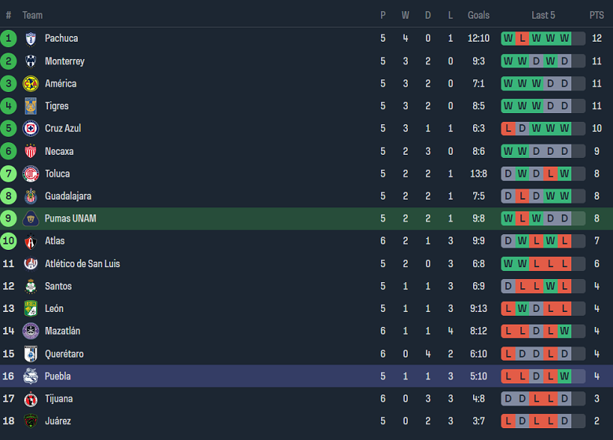Click the Cruz Azul crest icon
Image resolution: width=613 pixels, height=440 pixels.
[x=31, y=129]
